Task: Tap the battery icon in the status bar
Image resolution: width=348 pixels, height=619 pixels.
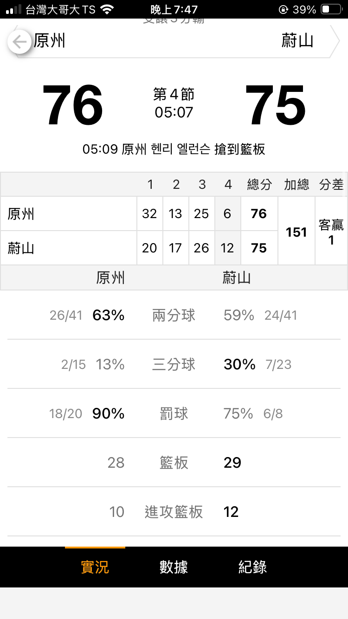Action: coord(331,9)
